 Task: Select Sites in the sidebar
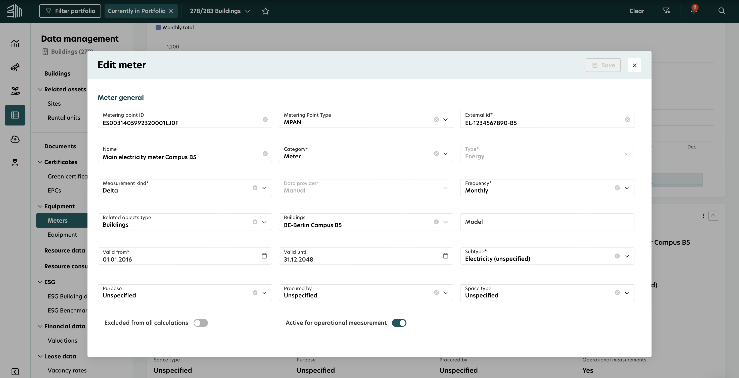tap(54, 103)
